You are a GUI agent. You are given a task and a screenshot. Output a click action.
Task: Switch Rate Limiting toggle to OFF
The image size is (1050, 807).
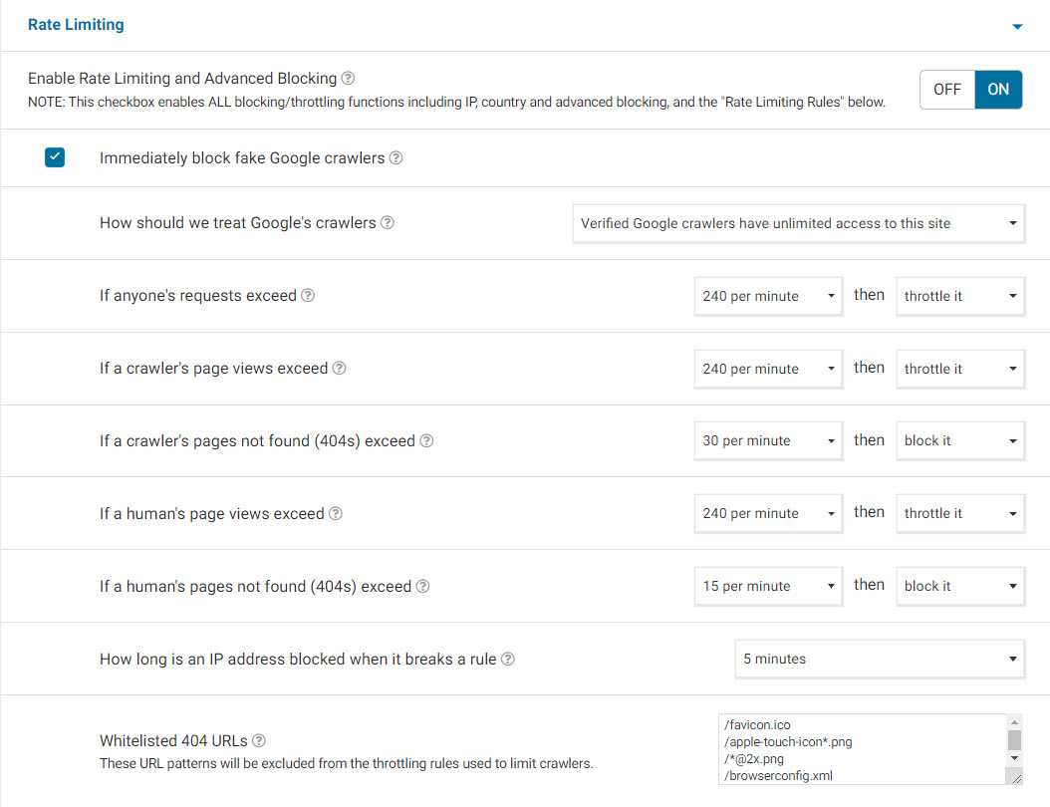tap(946, 90)
